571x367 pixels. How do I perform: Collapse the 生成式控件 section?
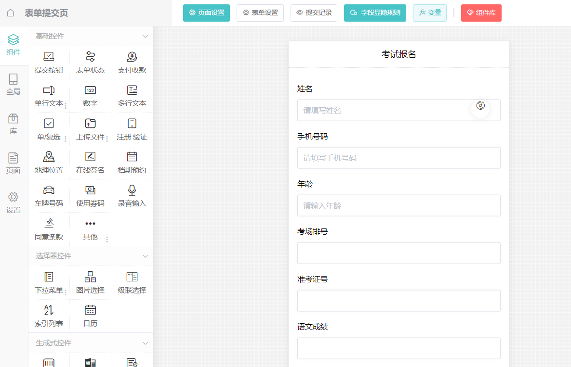pos(145,343)
